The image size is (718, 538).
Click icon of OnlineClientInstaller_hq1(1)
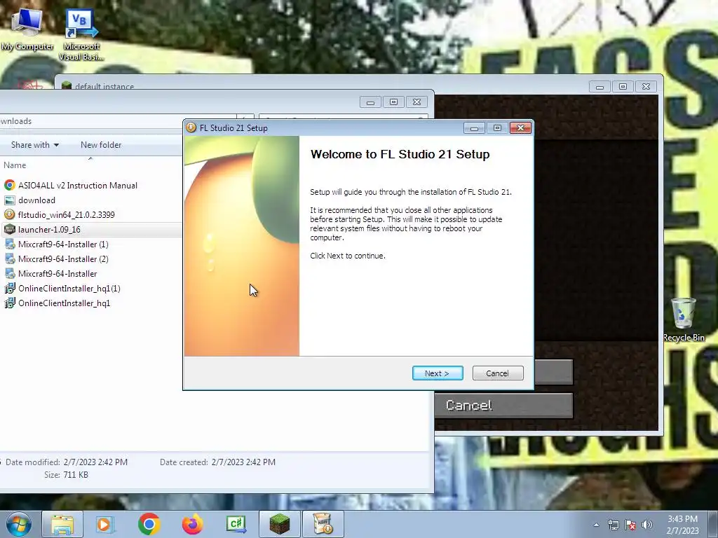pyautogui.click(x=10, y=288)
